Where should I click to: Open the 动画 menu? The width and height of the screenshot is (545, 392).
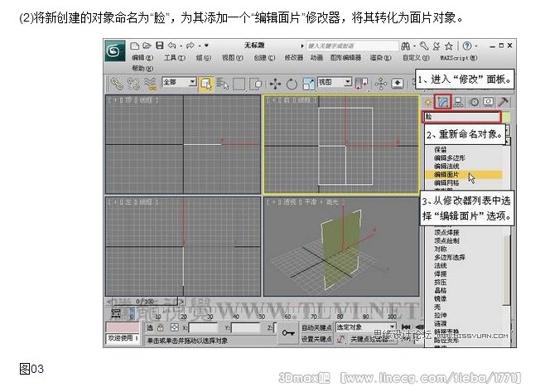(x=316, y=58)
